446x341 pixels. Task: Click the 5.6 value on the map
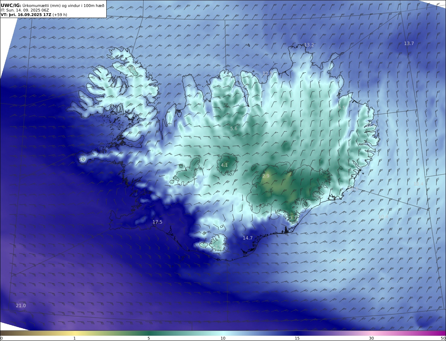tap(234, 128)
